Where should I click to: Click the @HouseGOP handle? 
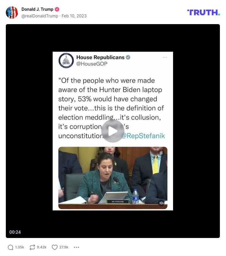point(92,64)
